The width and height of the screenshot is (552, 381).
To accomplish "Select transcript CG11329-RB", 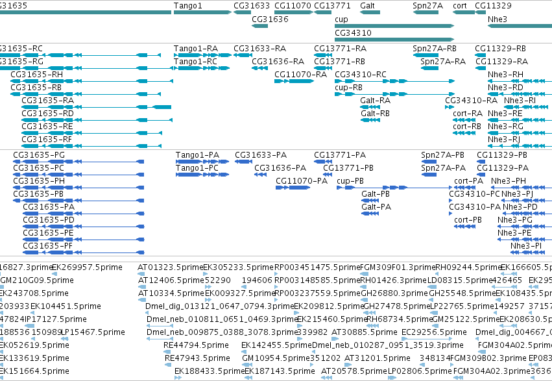I will (501, 49).
